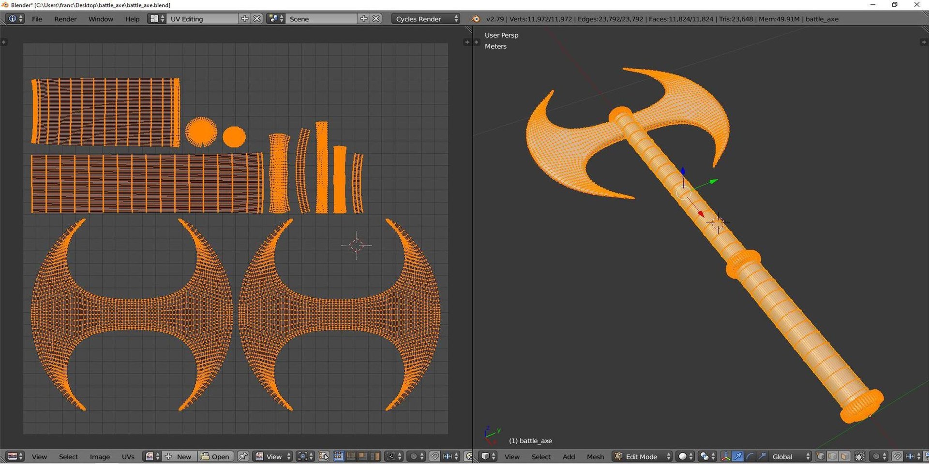Viewport: 929px width, 464px height.
Task: Open the Edit Mode dropdown
Action: [x=642, y=456]
